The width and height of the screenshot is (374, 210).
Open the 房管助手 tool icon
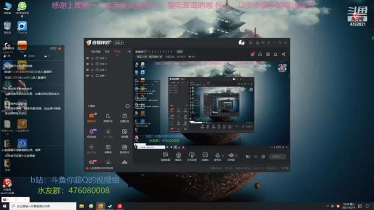tap(108, 118)
